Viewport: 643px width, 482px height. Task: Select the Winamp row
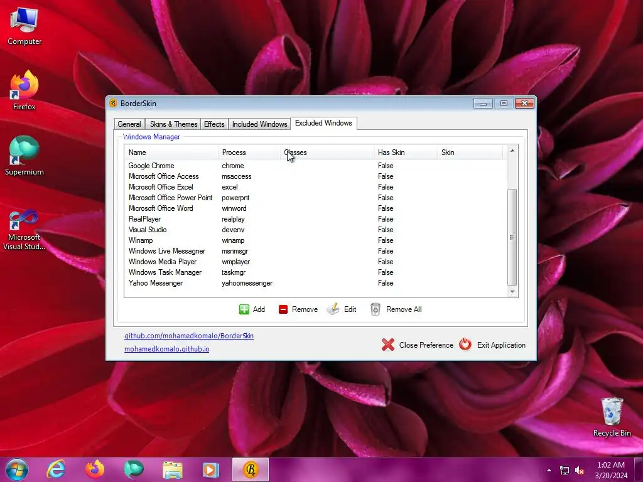(x=316, y=240)
